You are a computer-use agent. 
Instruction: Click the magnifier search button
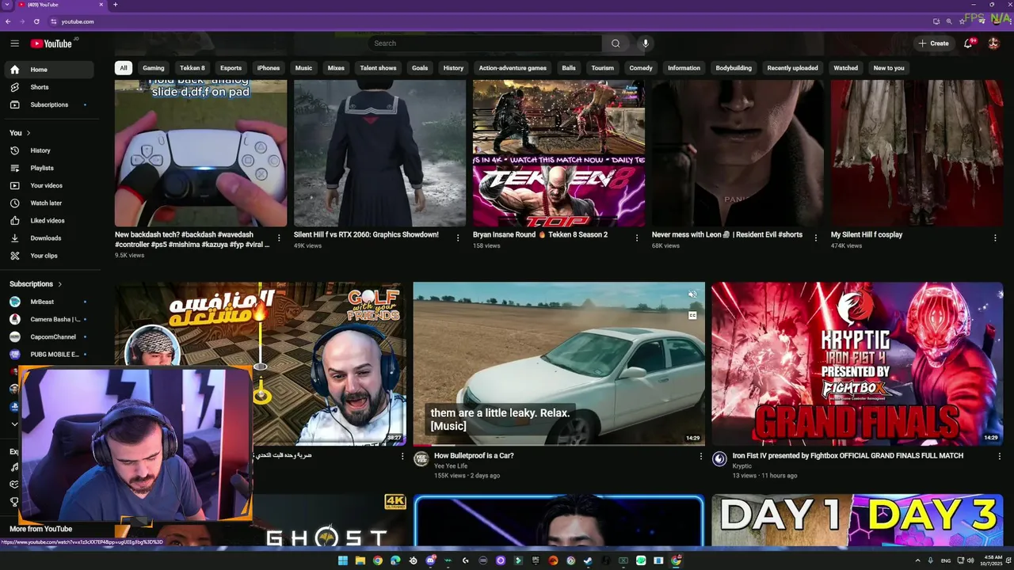[x=616, y=44]
